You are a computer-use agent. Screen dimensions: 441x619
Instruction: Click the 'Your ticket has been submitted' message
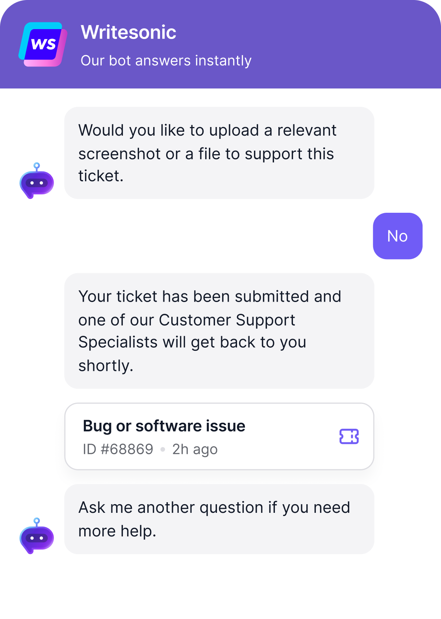click(219, 331)
